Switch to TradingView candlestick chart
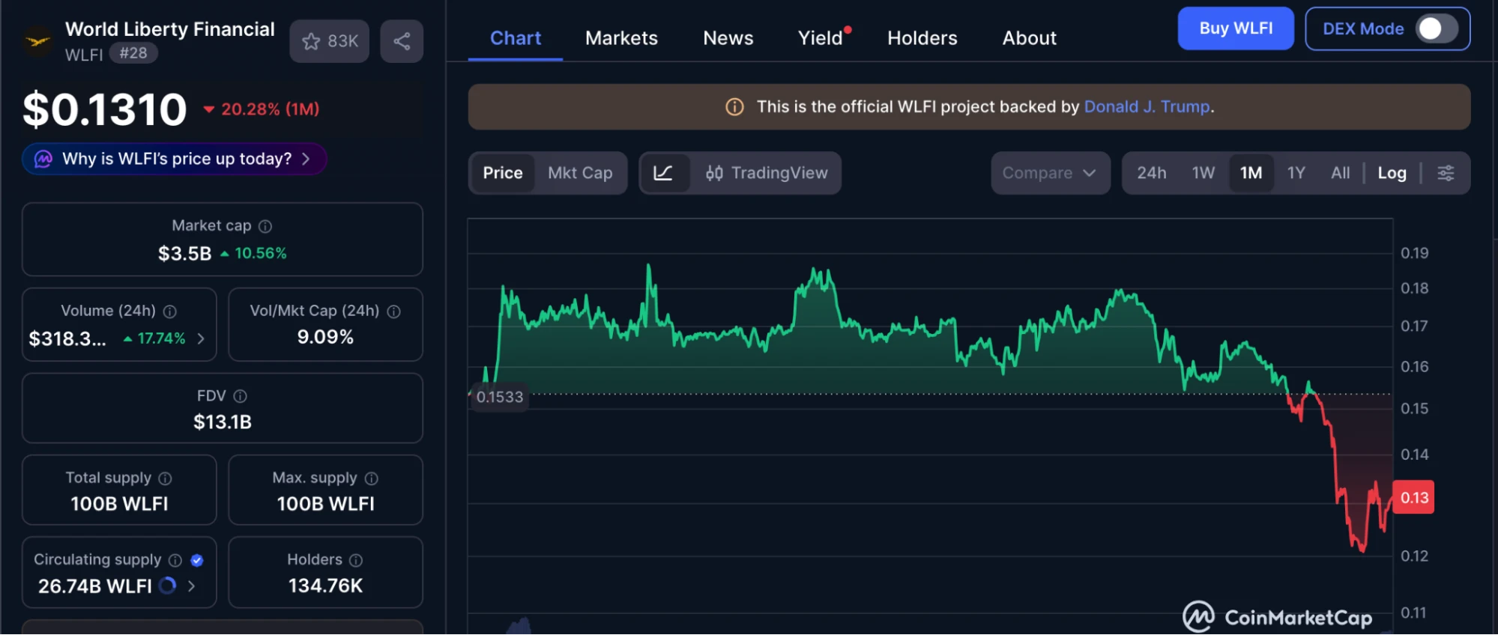Viewport: 1498px width, 635px height. 766,173
